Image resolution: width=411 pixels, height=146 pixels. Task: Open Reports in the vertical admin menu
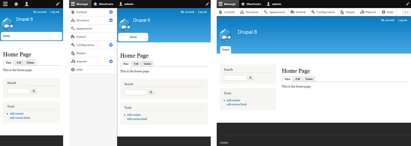point(82,61)
